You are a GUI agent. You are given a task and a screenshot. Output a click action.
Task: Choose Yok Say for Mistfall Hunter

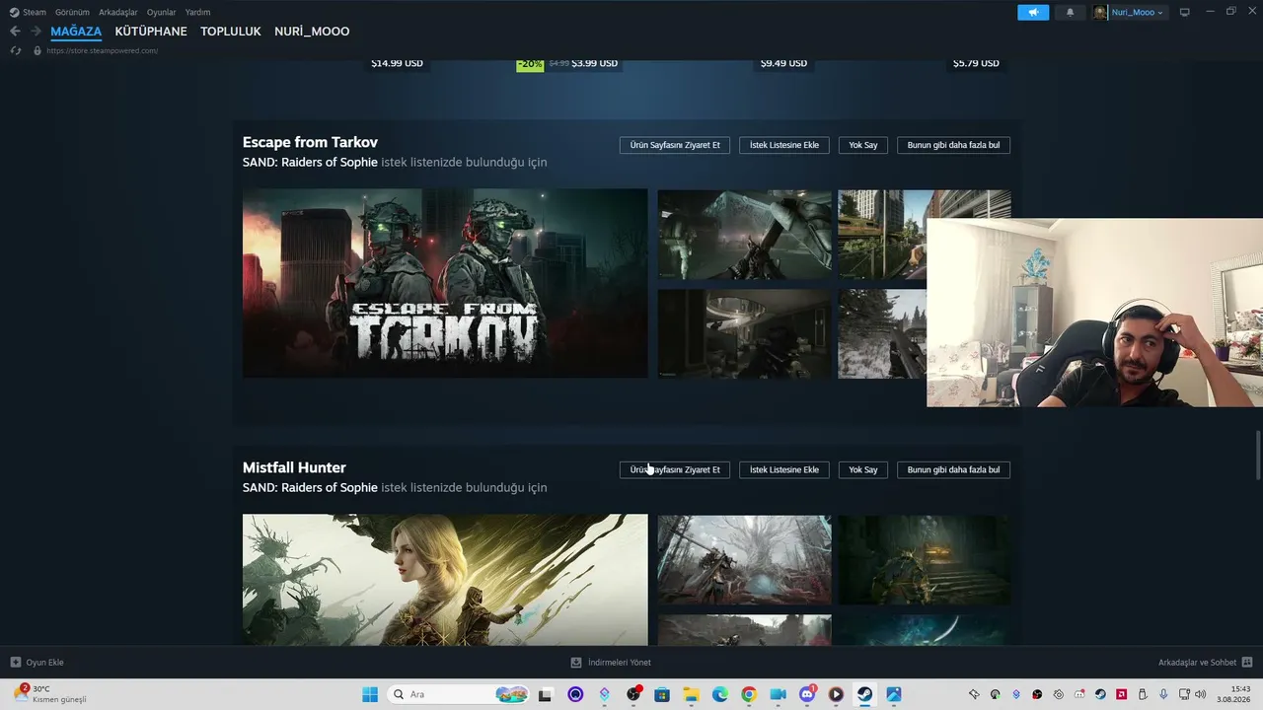click(x=863, y=469)
